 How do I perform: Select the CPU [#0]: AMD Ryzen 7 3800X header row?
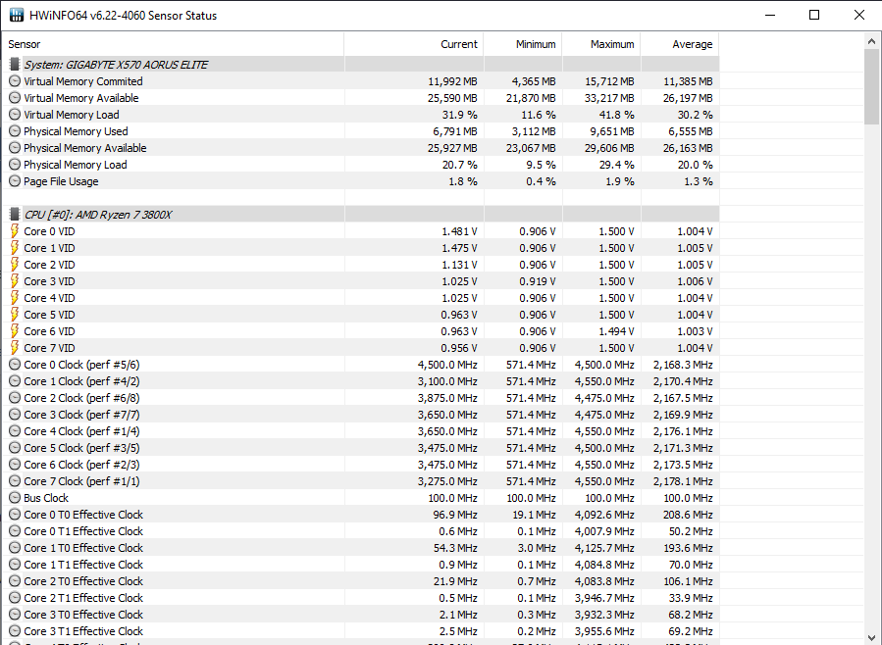[361, 215]
